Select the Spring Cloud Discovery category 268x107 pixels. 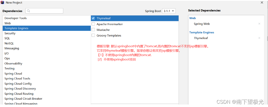[x=47, y=88]
